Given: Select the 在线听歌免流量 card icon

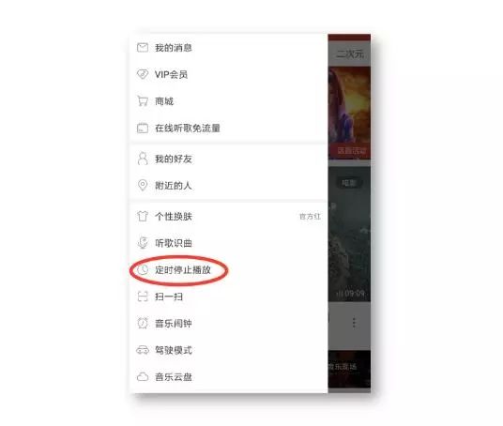Looking at the screenshot, I should (x=143, y=128).
